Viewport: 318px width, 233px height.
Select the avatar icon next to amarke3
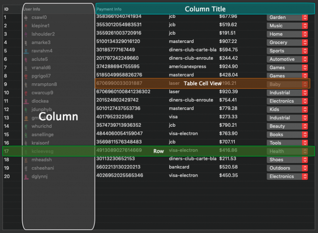[26, 43]
